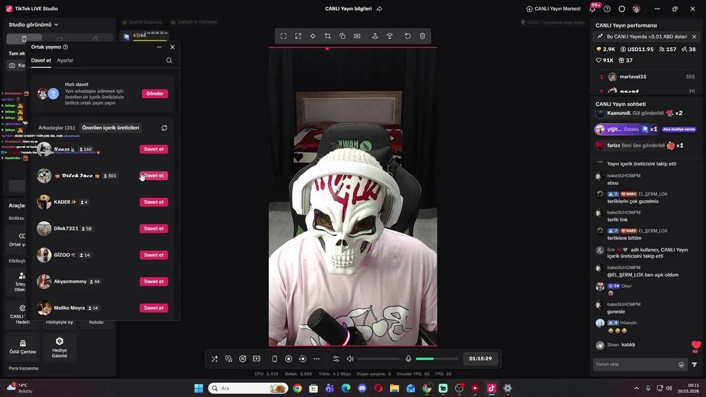
Task: Open the profile avatar menu
Action: [x=637, y=9]
